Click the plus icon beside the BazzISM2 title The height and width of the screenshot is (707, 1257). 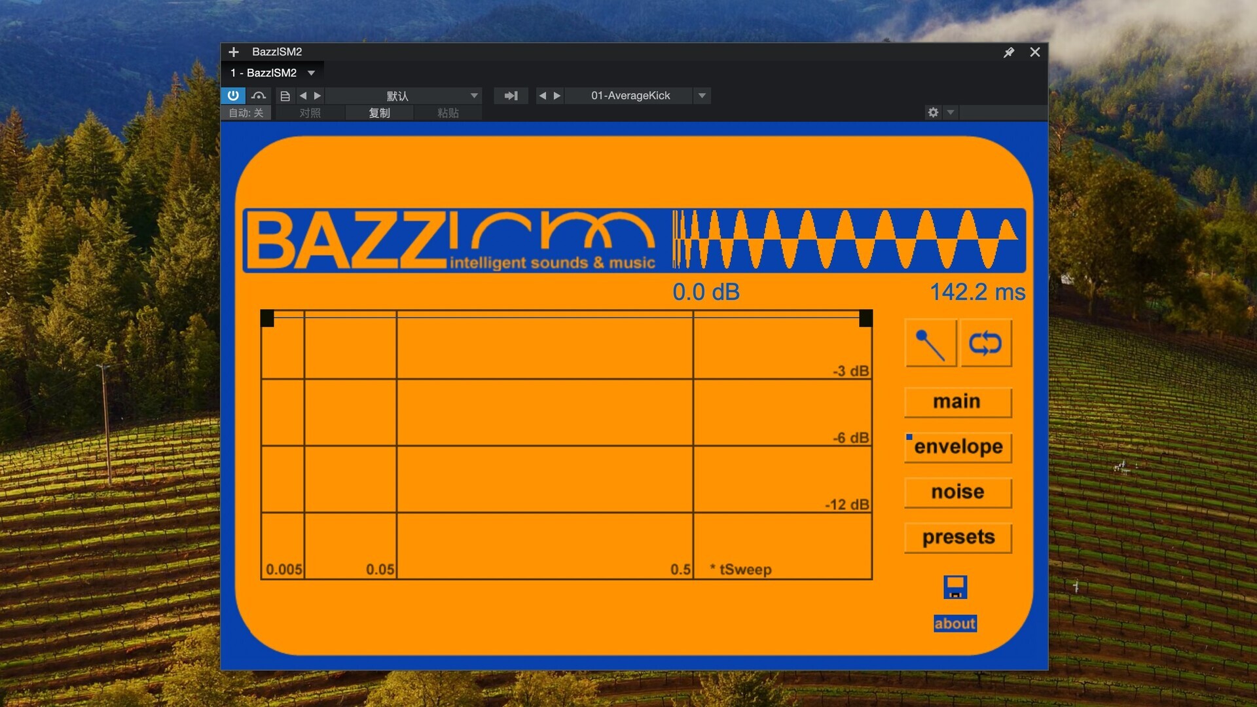pos(234,52)
